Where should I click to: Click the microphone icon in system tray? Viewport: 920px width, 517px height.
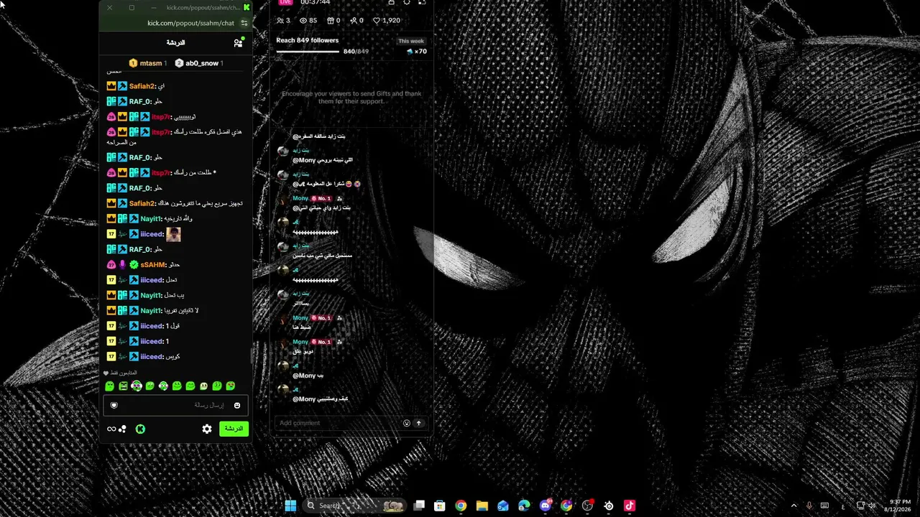click(x=809, y=506)
